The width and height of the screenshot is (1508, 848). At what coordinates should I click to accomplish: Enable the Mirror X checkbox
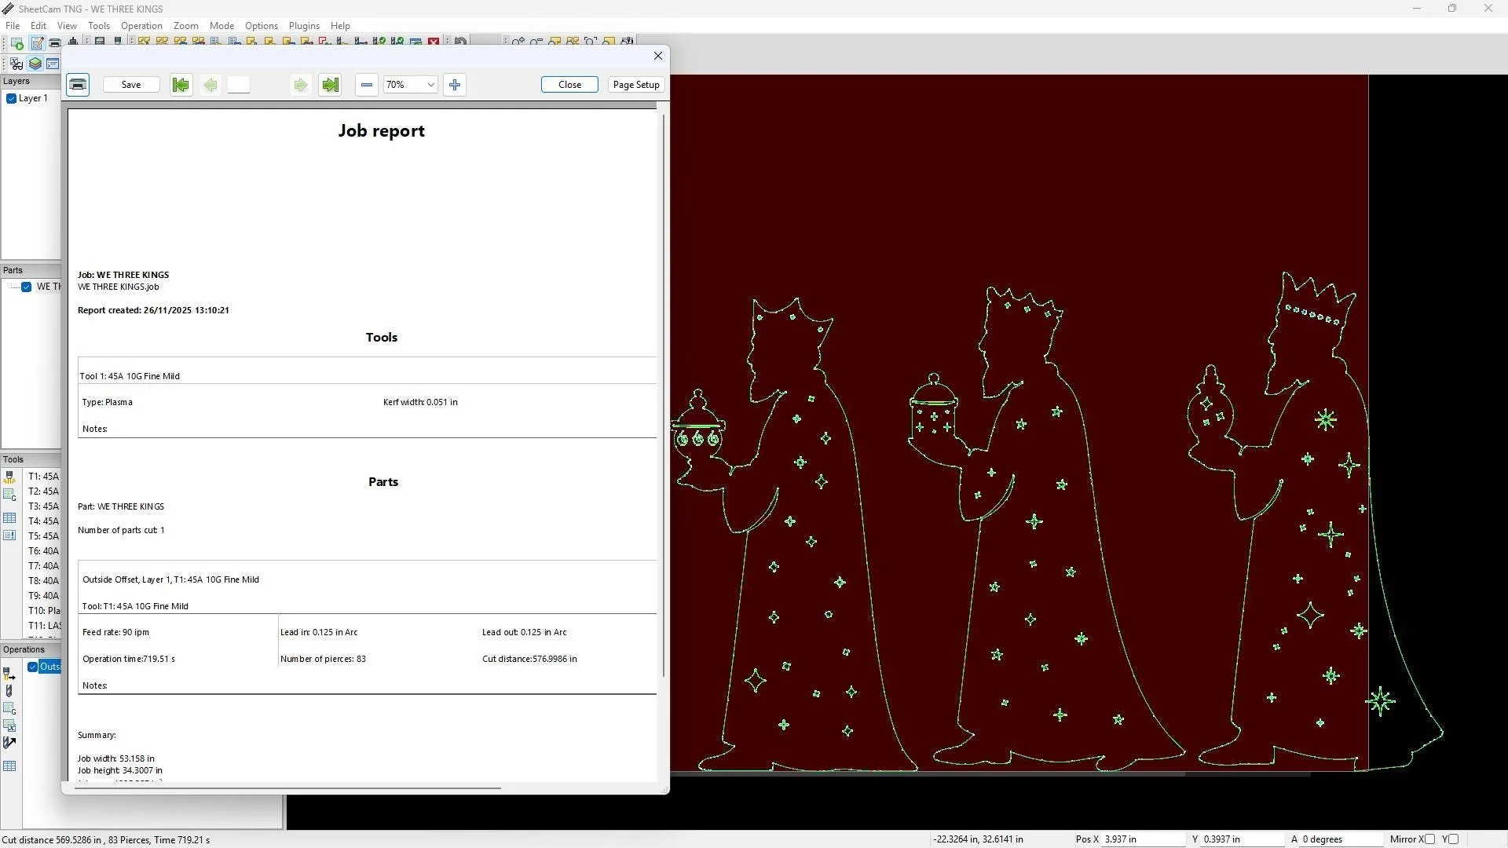pos(1429,839)
